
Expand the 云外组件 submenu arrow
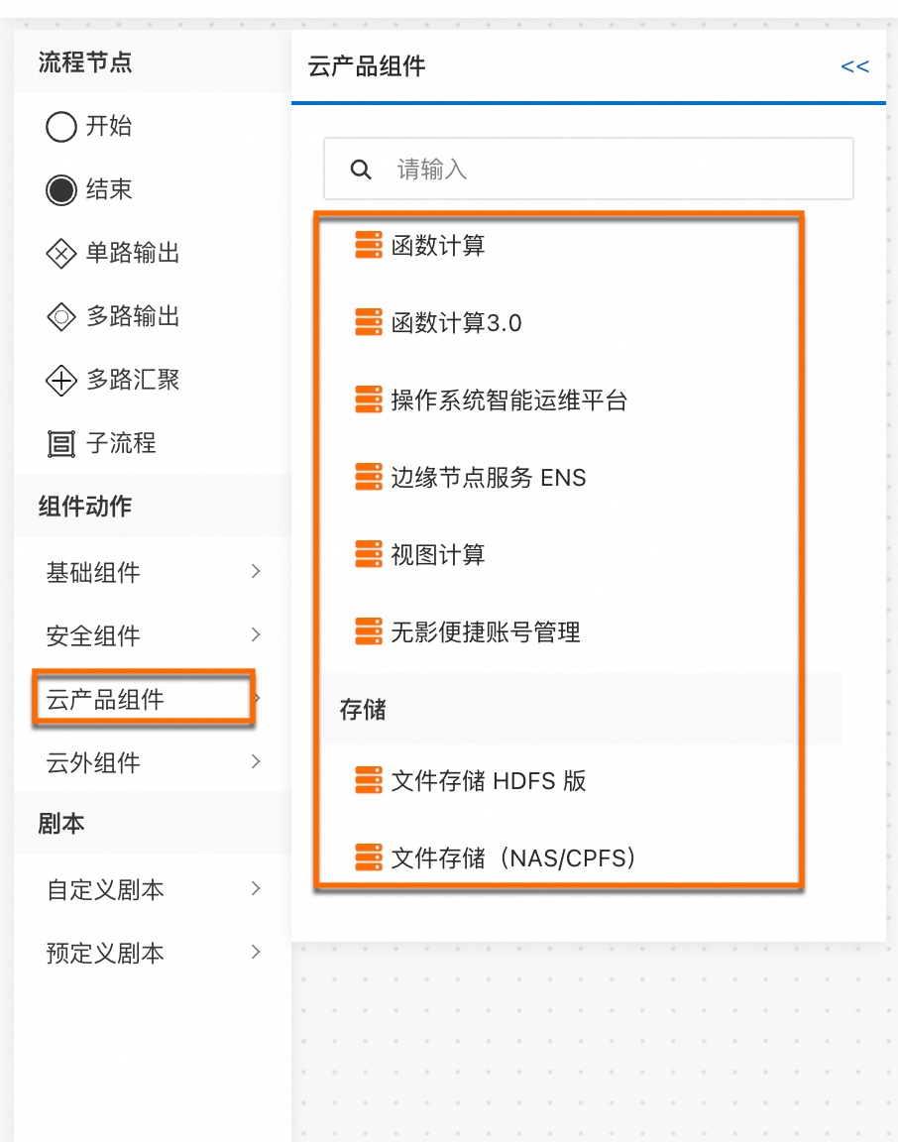[256, 761]
